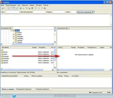This screenshot has width=113, height=98.
Task: Open the Файл menu
Action: pyautogui.click(x=2, y=5)
